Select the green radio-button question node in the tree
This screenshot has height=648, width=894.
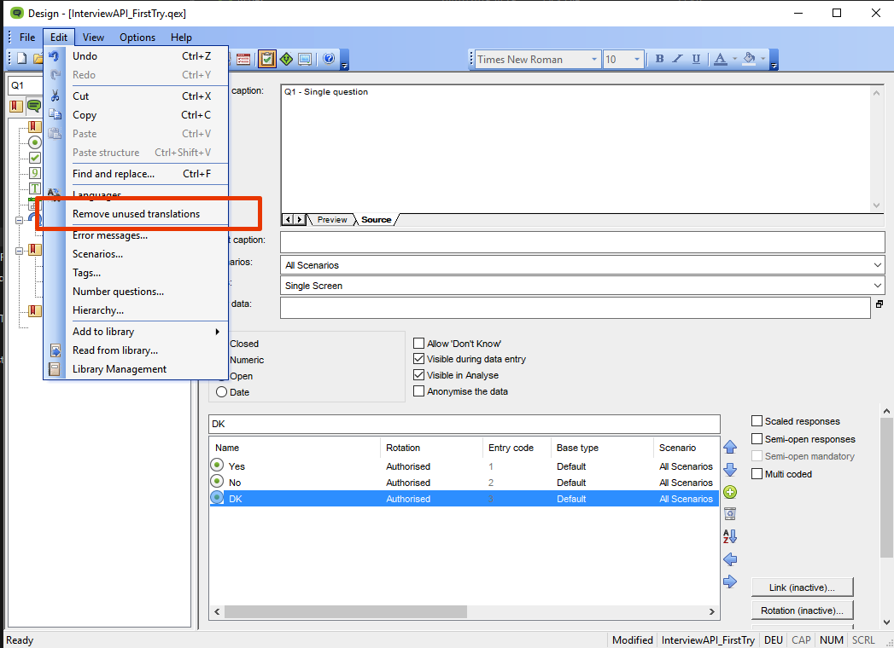[35, 142]
